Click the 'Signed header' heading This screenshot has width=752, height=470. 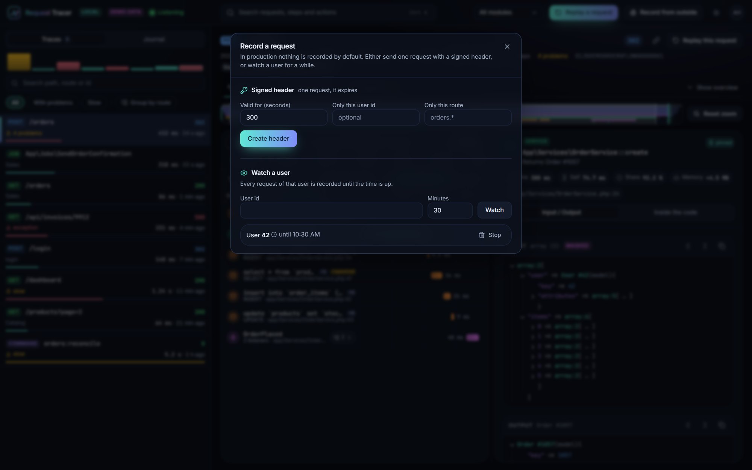pos(273,90)
